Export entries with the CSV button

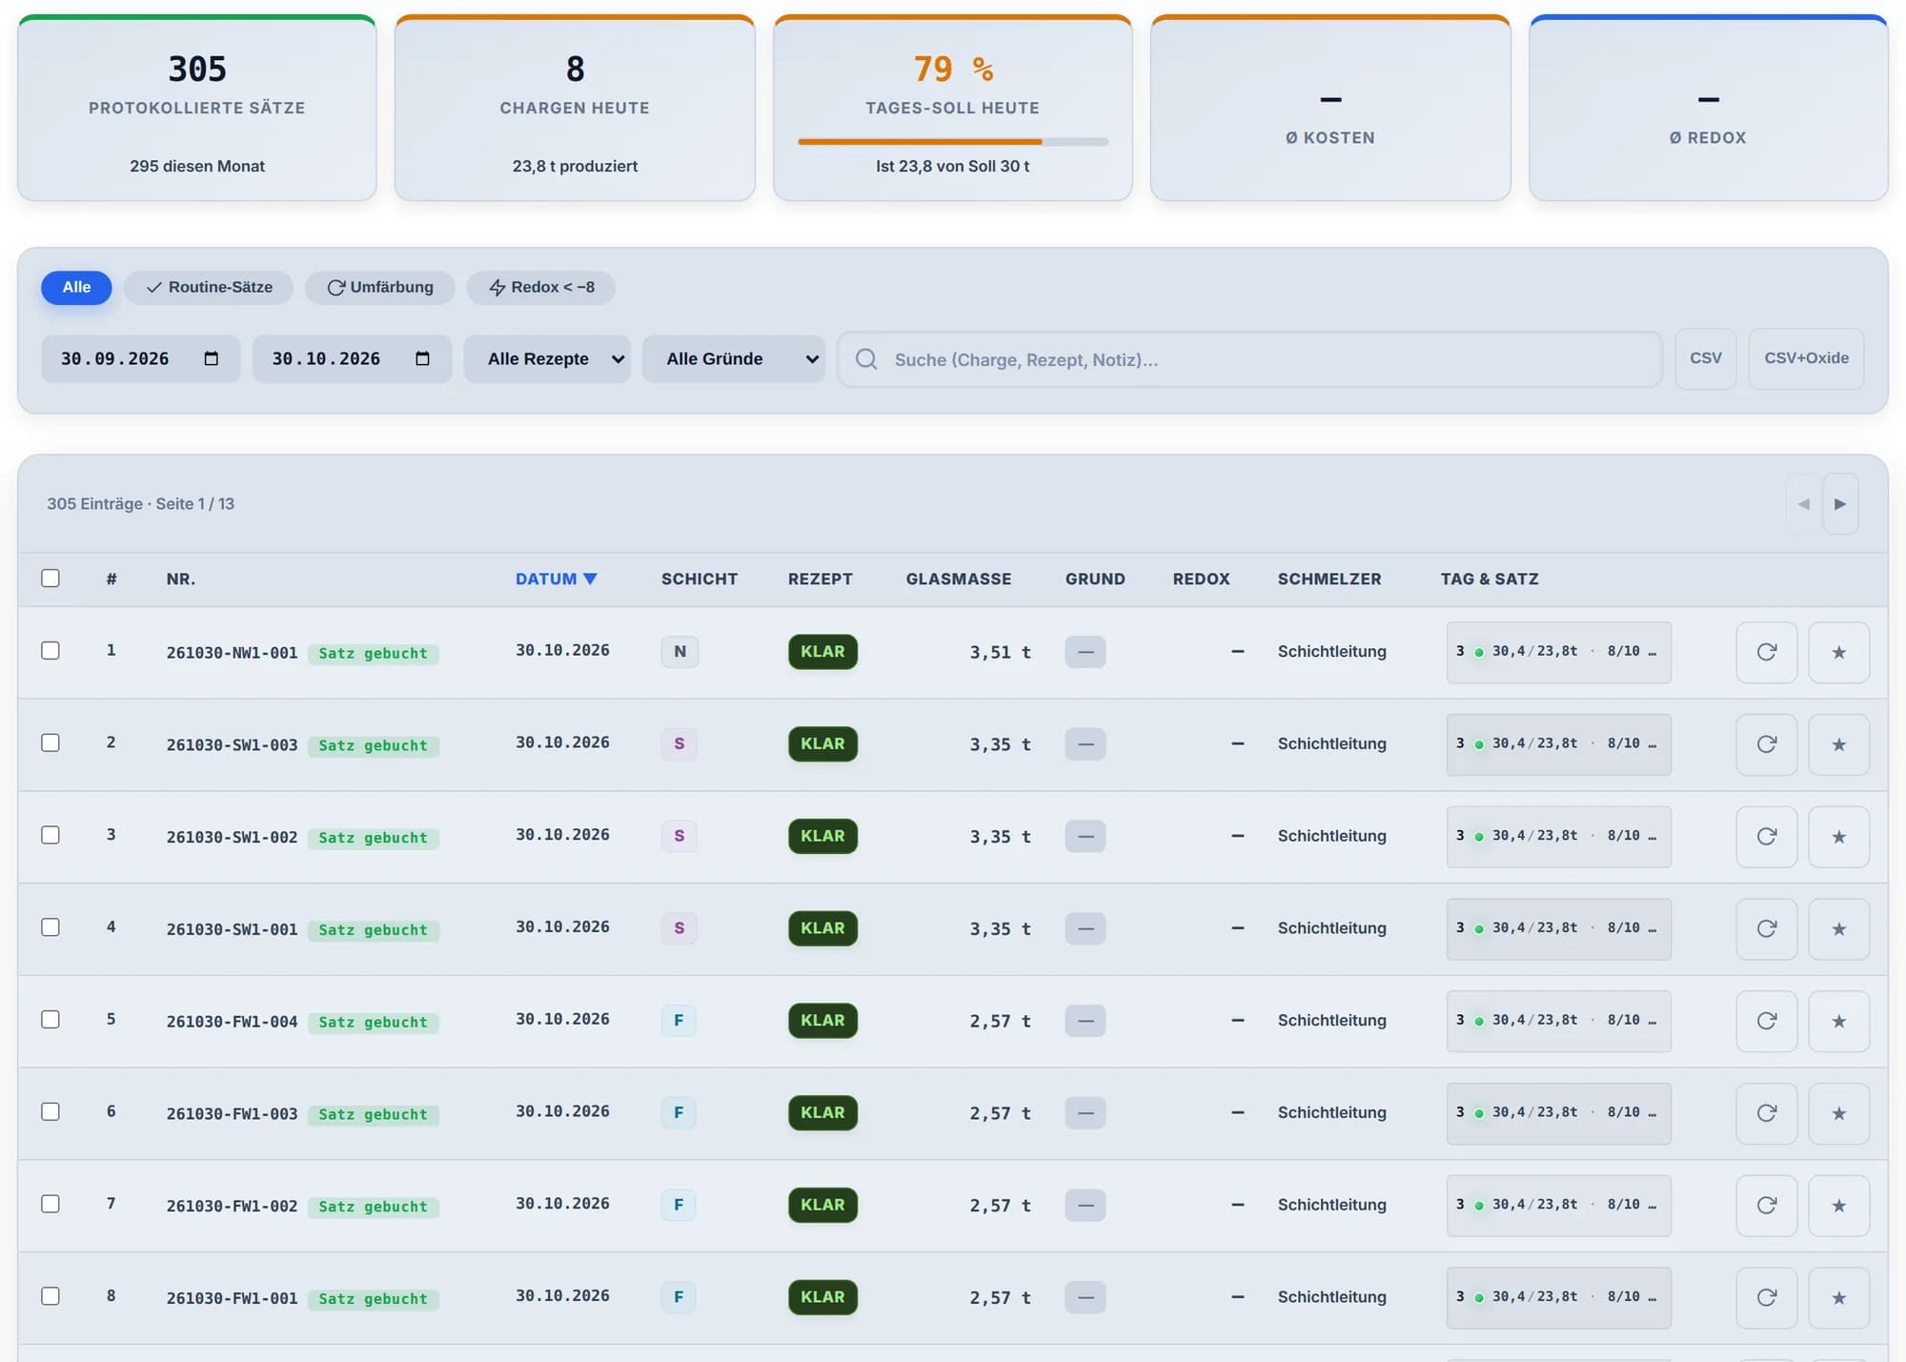point(1705,358)
